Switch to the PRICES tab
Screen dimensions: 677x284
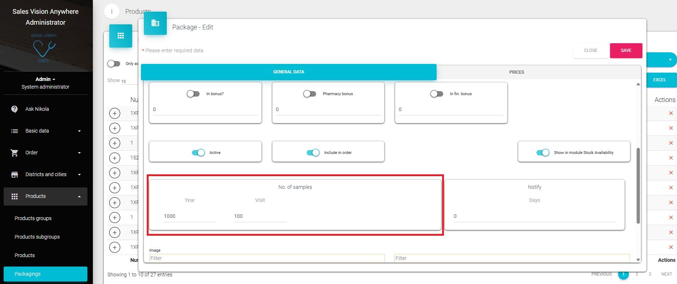click(x=516, y=72)
